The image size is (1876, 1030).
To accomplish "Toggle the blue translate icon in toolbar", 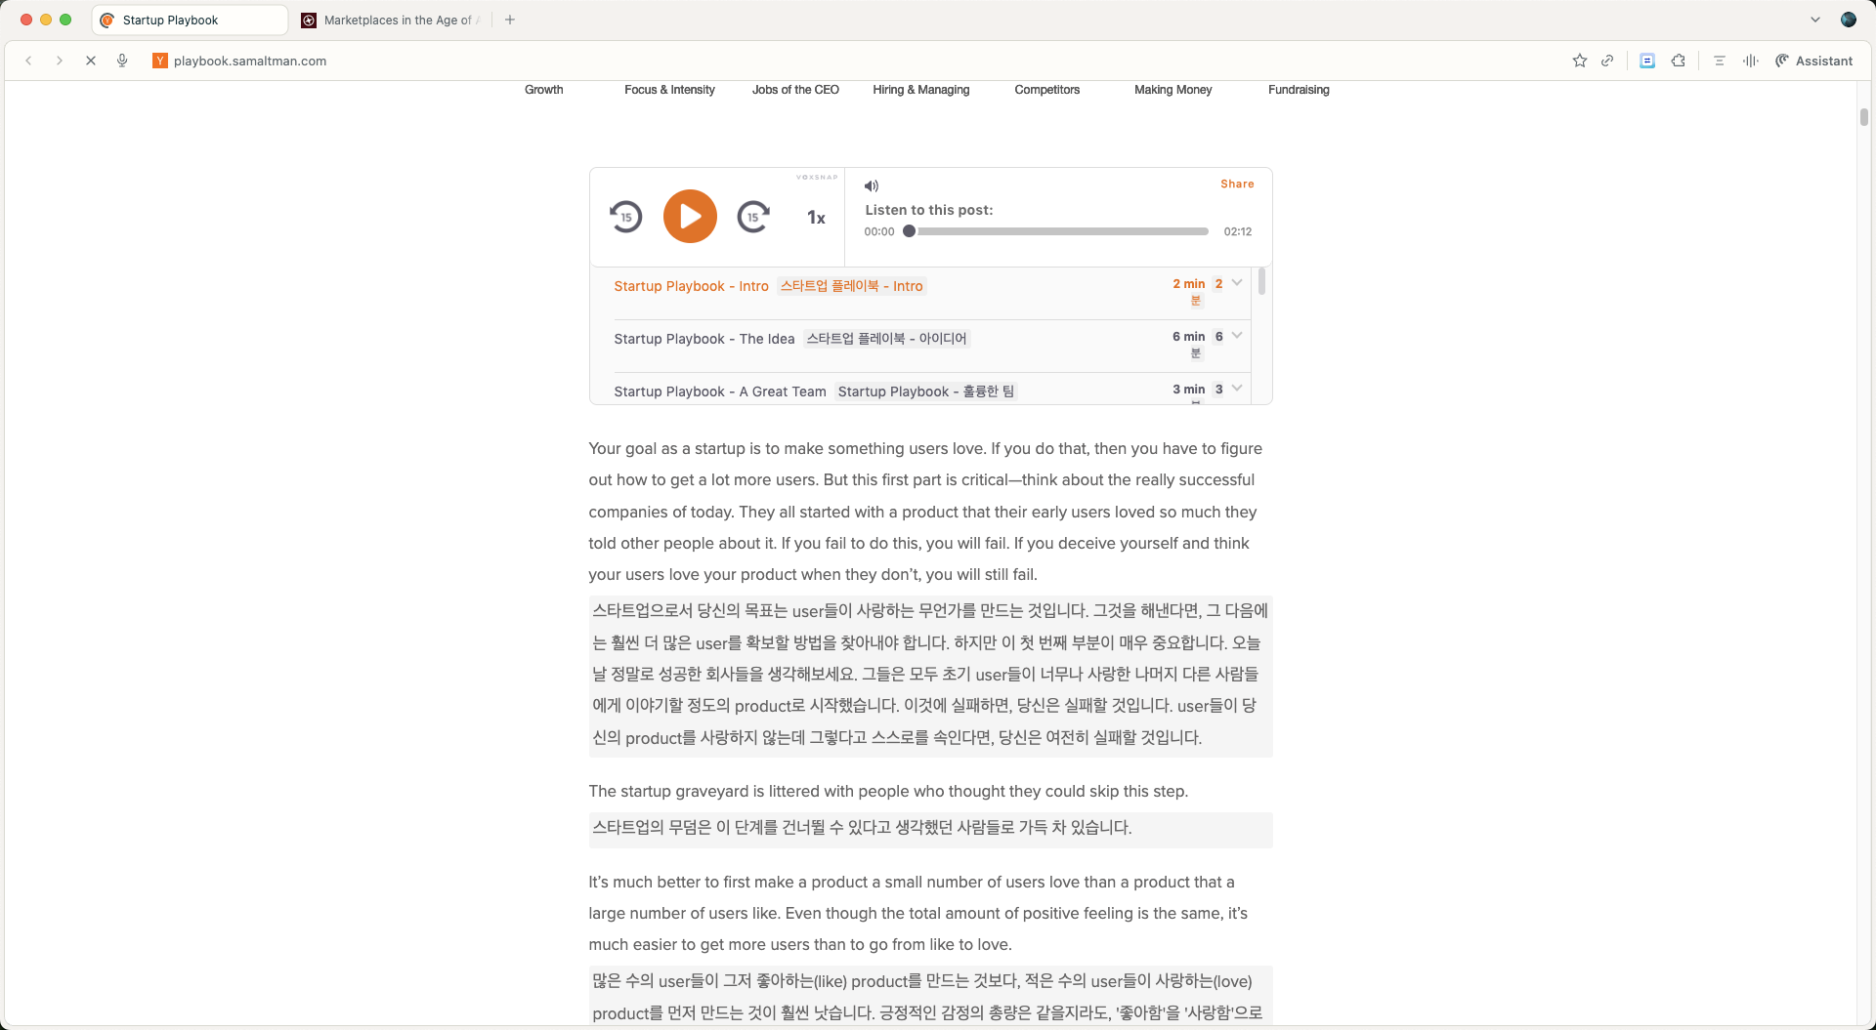I will coord(1647,61).
